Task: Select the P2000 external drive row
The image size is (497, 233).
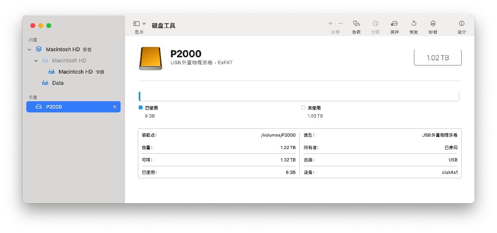Action: (73, 107)
